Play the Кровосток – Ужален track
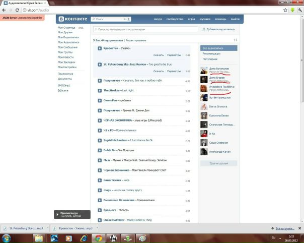This screenshot has height=243, width=304. (100, 48)
